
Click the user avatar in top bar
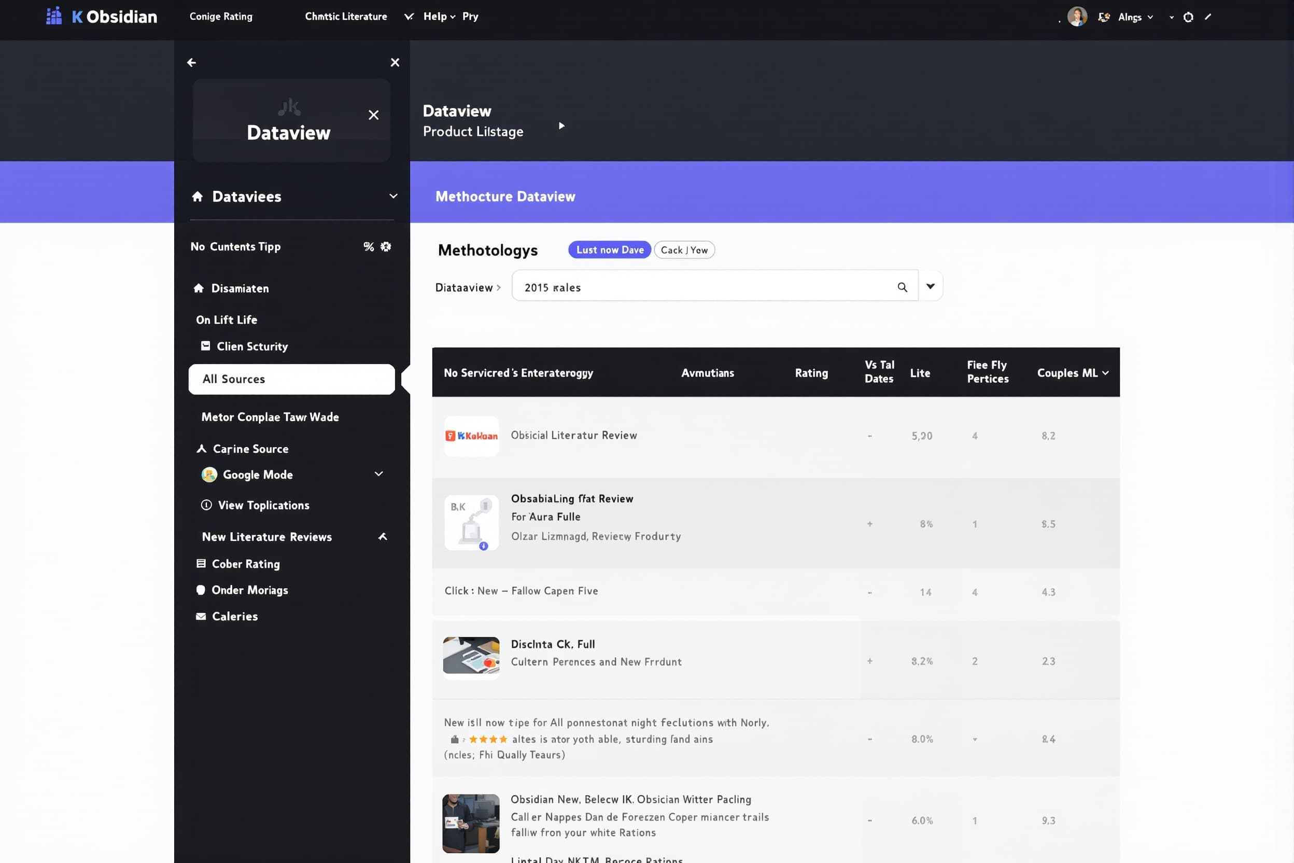point(1077,17)
